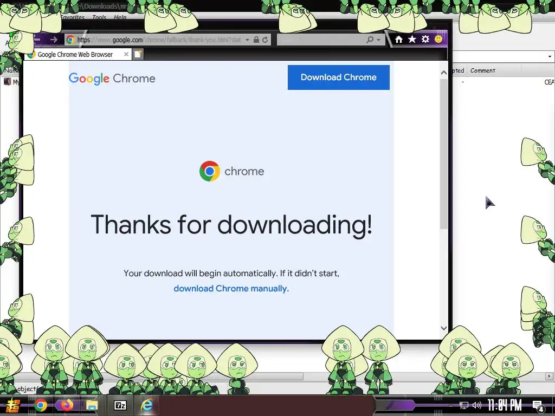Open the address bar autocomplete dropdown arrow
Screen dimensions: 555x416
247,40
